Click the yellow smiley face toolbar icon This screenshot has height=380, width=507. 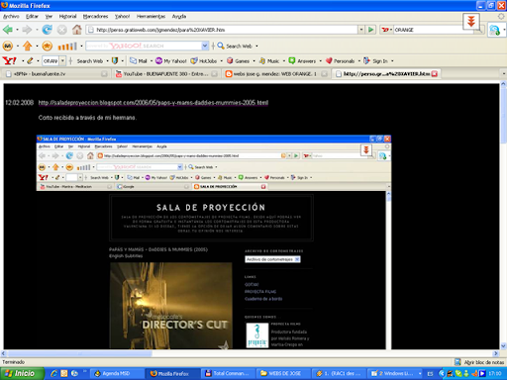[x=8, y=46]
